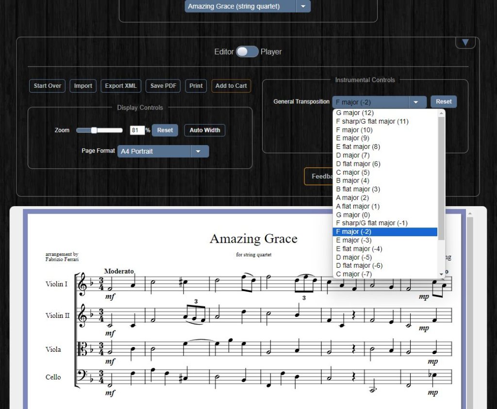497x409 pixels.
Task: Export the score as XML
Action: (x=120, y=86)
